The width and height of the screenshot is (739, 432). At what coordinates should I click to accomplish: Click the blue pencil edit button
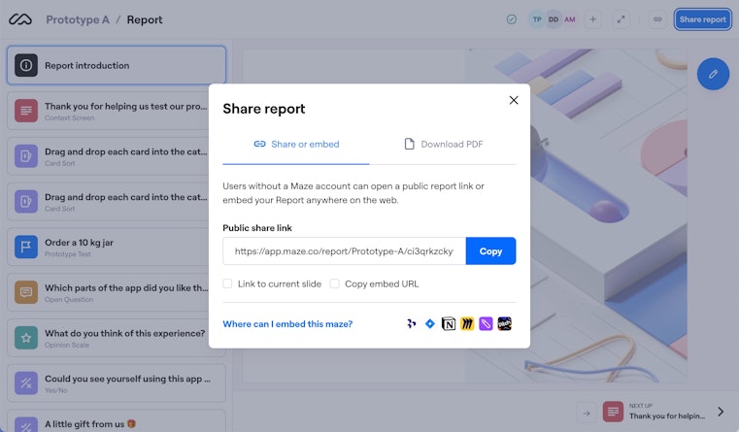click(713, 74)
